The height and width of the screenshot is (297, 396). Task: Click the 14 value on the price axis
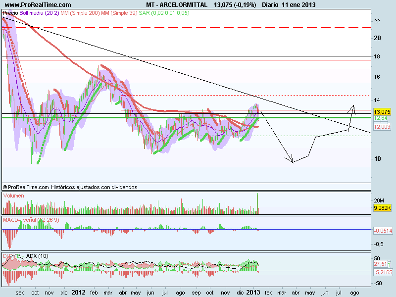click(377, 100)
